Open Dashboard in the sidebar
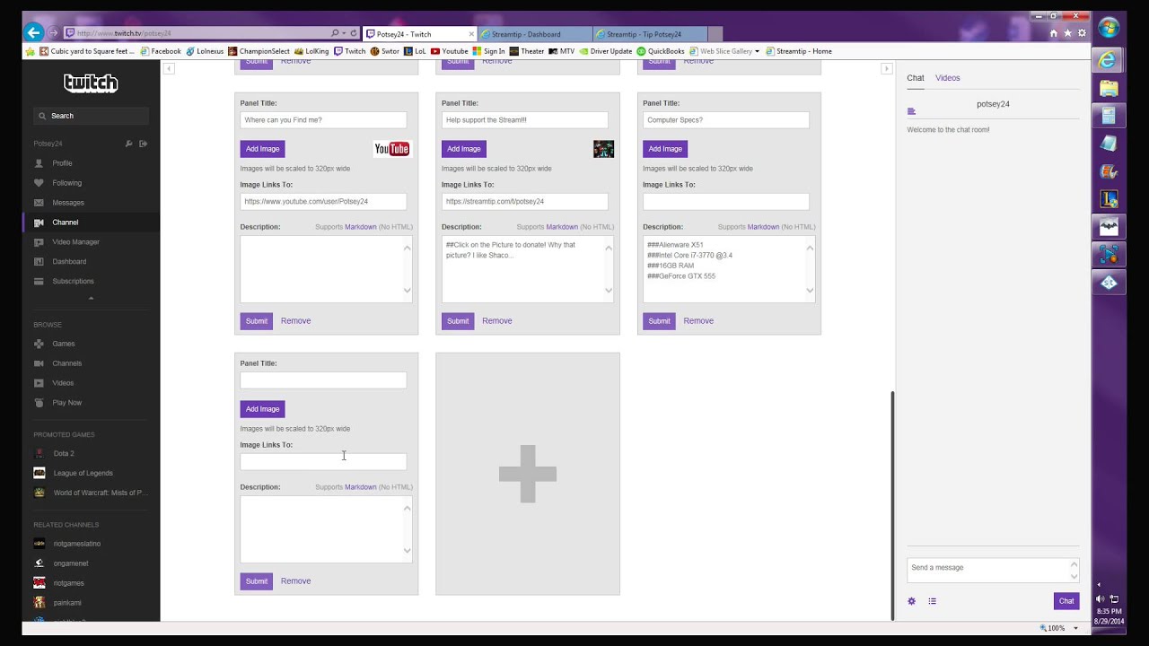Image resolution: width=1149 pixels, height=646 pixels. click(x=69, y=262)
